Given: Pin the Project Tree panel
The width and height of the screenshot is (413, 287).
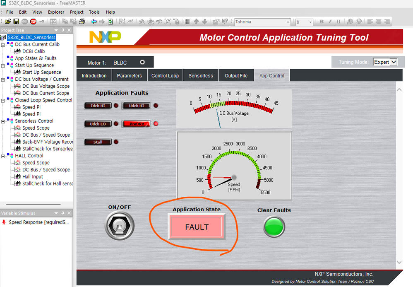Looking at the screenshot, I should tap(62, 30).
